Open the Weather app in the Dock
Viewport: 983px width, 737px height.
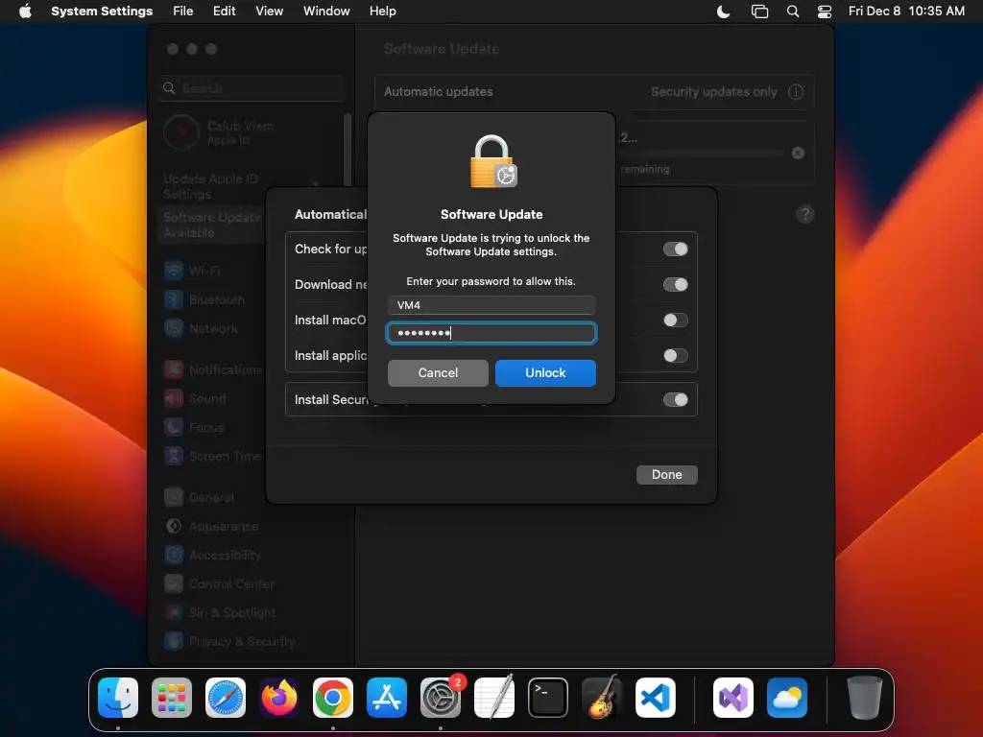point(787,698)
